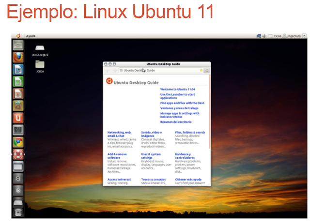Open User & system settings topic
Screen dimensions: 310x224
click(x=151, y=156)
